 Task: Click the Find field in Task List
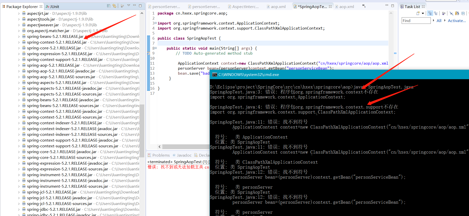coord(416,21)
